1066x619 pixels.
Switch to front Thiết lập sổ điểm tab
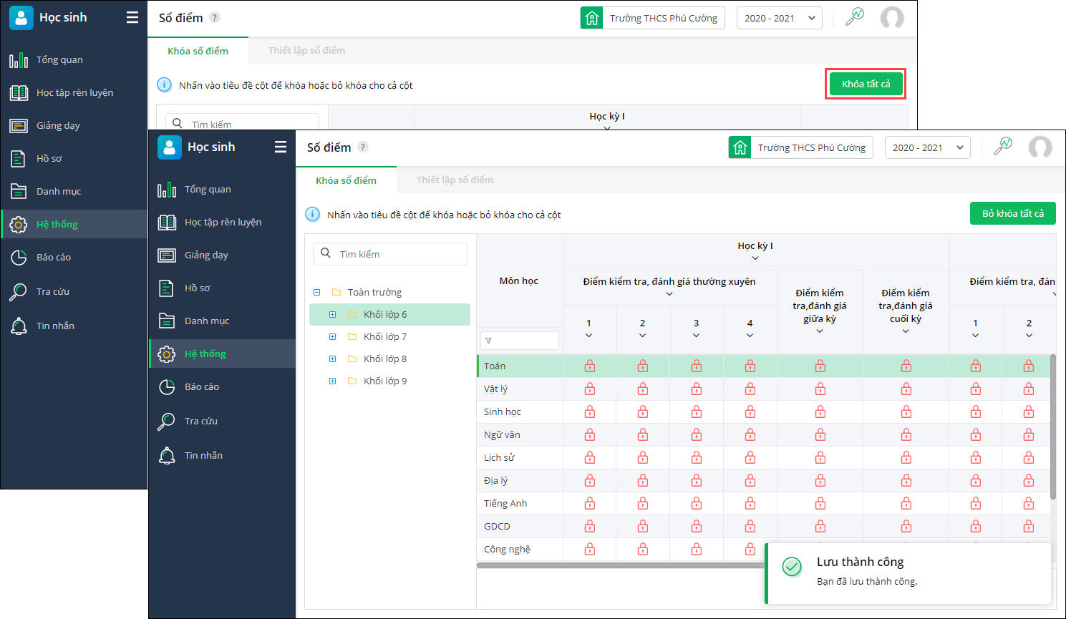click(455, 180)
